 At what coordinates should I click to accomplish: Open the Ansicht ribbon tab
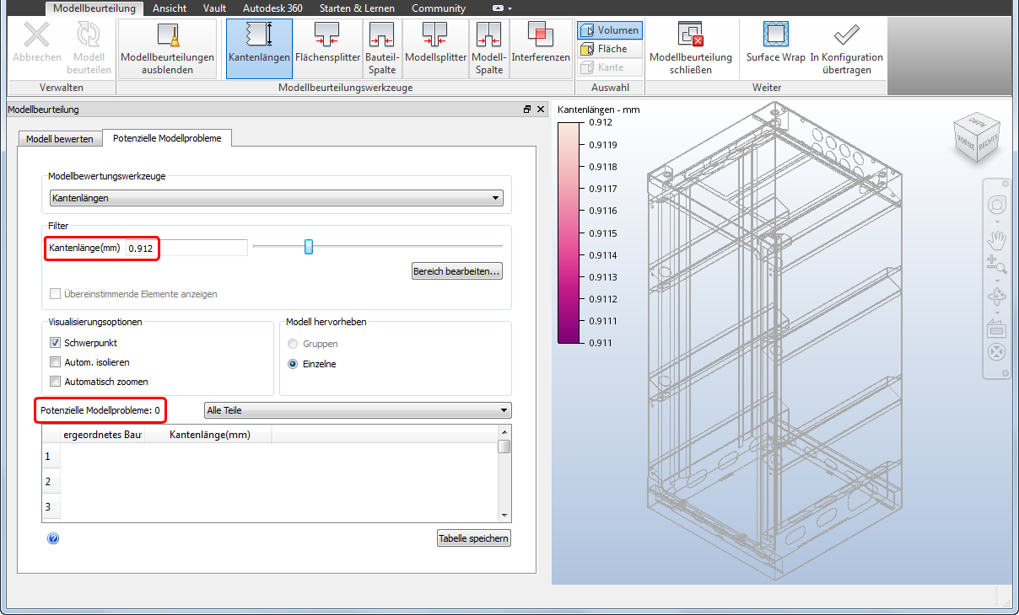[x=170, y=8]
